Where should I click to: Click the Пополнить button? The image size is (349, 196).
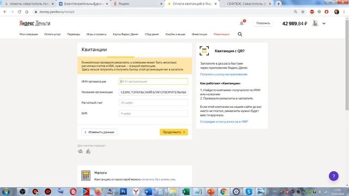click(263, 23)
